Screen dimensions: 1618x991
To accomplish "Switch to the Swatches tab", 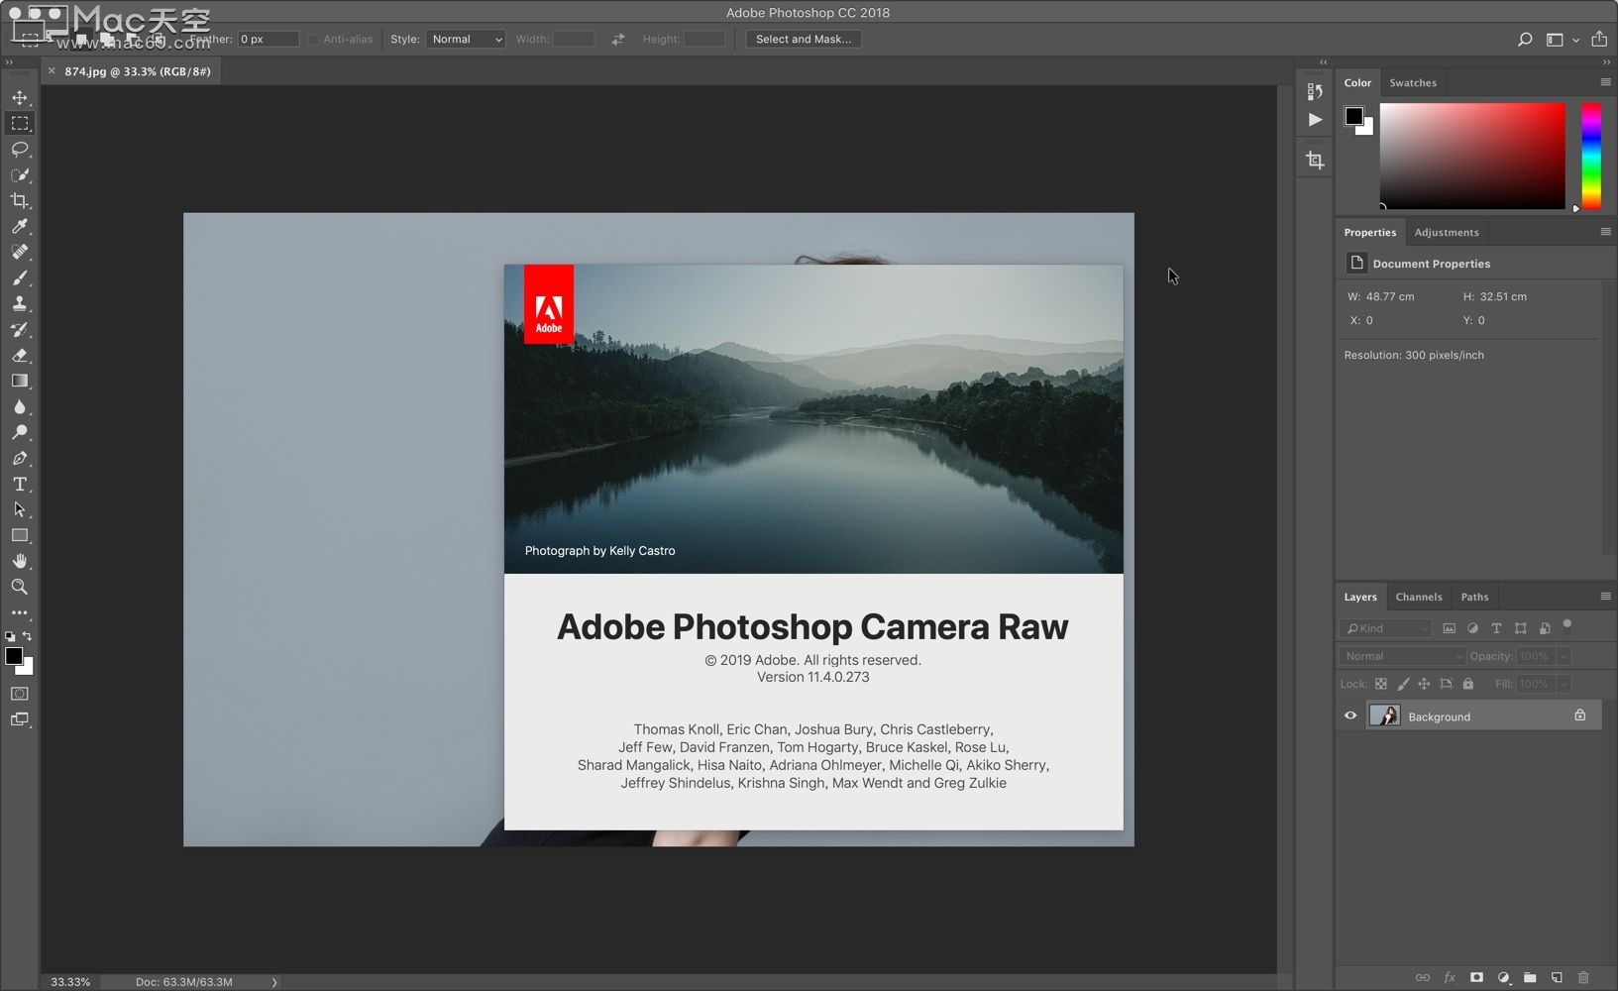I will (x=1412, y=83).
